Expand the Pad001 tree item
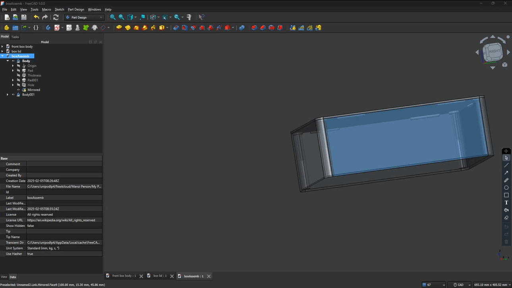Viewport: 512px width, 288px height. pos(13,80)
